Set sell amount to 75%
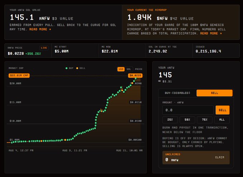This screenshot has height=177, width=243. point(205,120)
